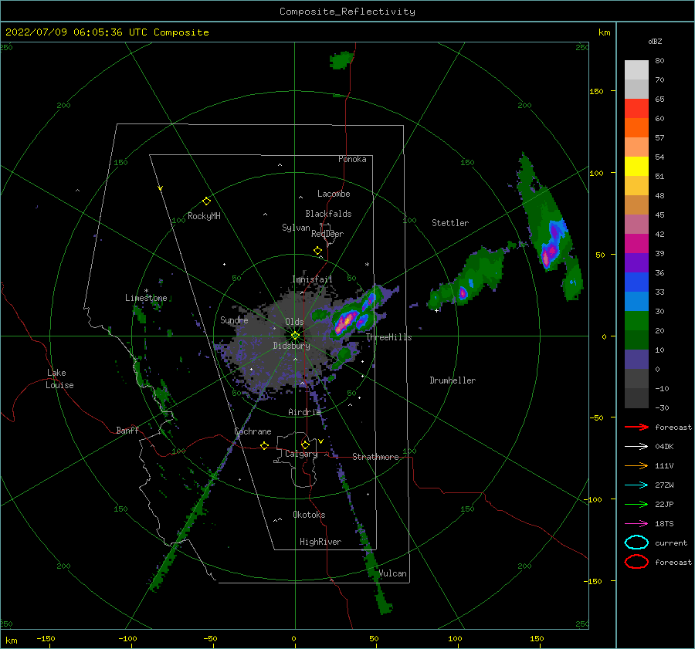Click the 'km' unit label above the dBZ scale
This screenshot has height=649, width=695.
tap(604, 32)
